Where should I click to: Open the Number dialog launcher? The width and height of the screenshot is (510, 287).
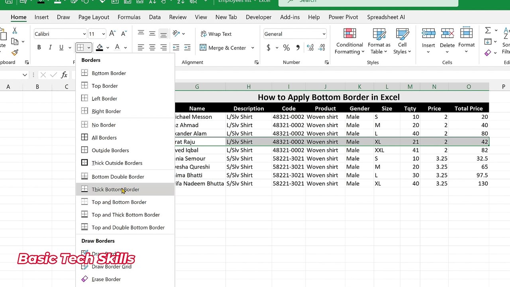click(x=327, y=63)
